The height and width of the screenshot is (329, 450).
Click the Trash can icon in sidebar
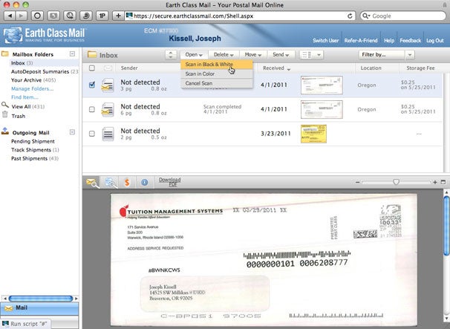coord(5,114)
